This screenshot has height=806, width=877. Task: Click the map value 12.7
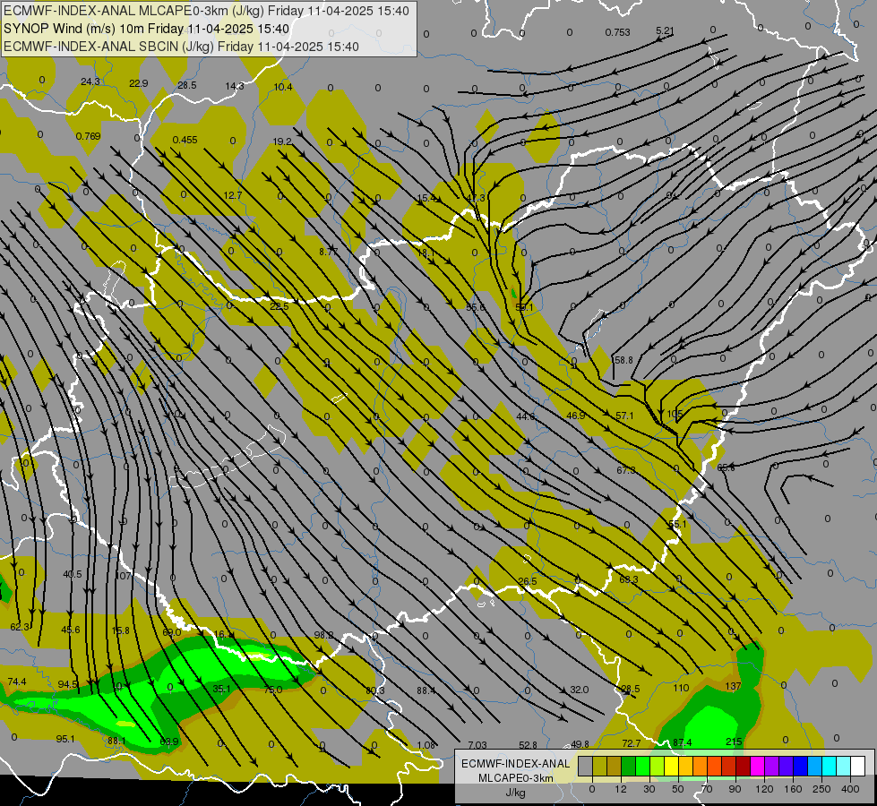click(x=232, y=195)
